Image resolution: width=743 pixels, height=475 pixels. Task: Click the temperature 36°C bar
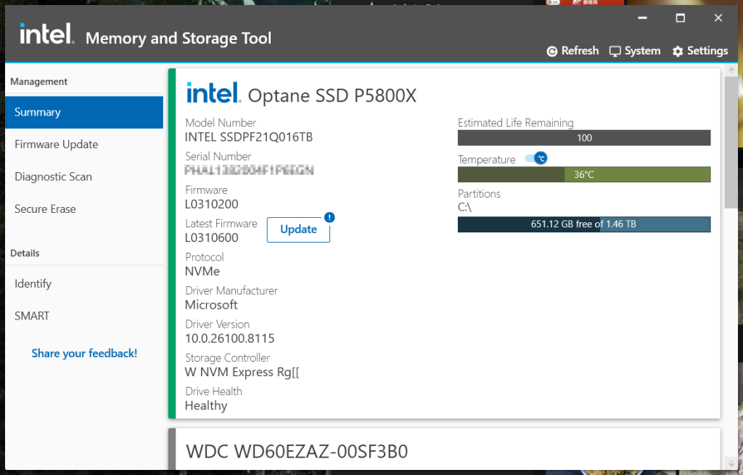(x=584, y=174)
